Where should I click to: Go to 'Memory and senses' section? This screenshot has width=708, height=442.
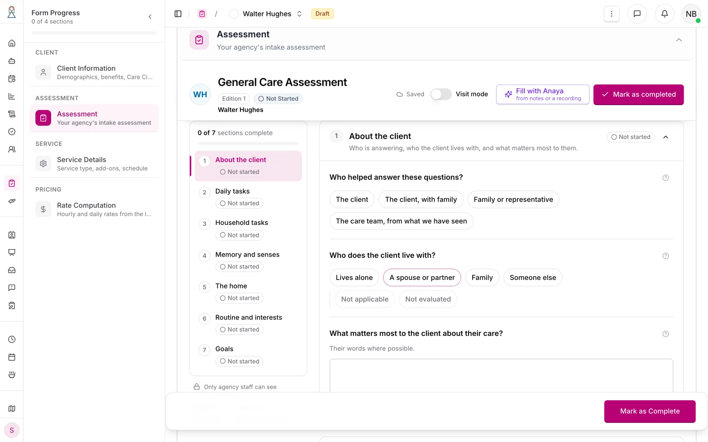248,261
